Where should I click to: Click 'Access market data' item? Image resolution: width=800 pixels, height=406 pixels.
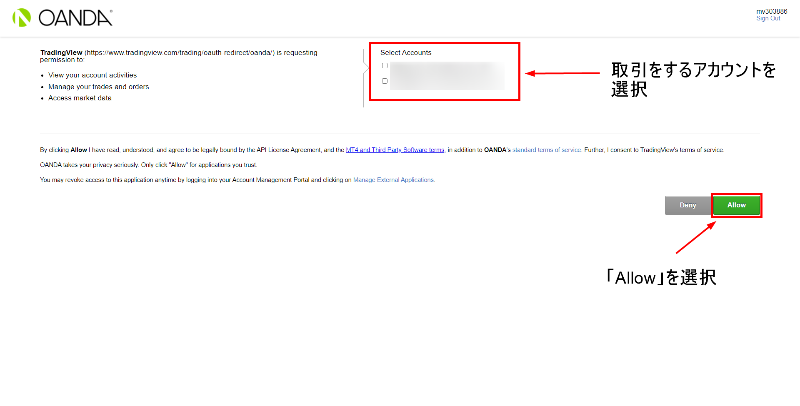point(80,98)
